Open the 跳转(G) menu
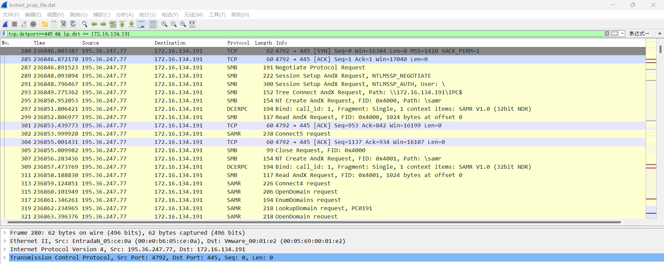This screenshot has height=264, width=664. (x=79, y=15)
